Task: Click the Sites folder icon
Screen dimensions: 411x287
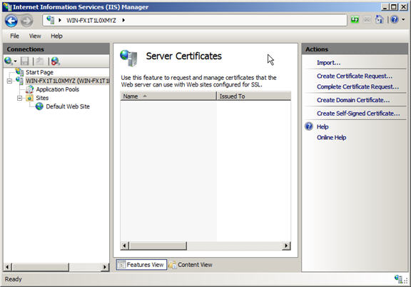Action: (29, 98)
